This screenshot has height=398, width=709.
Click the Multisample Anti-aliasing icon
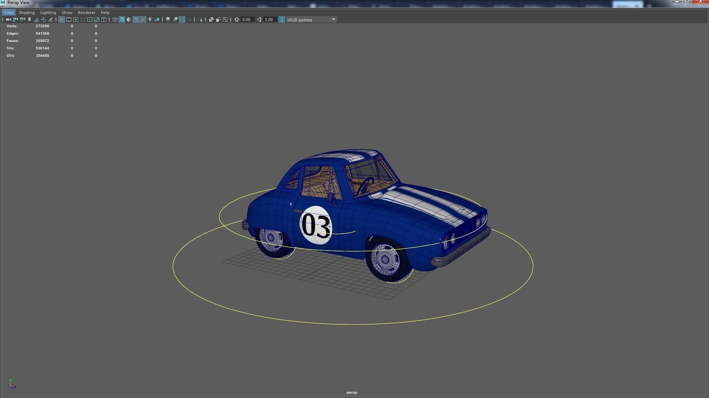pyautogui.click(x=182, y=20)
